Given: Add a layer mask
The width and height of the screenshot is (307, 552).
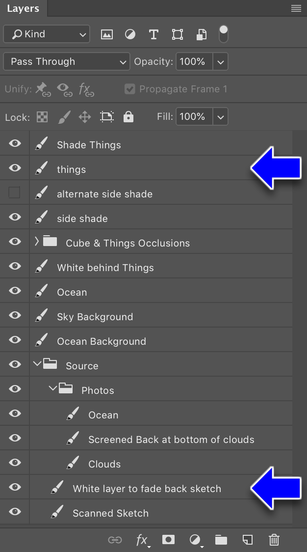Looking at the screenshot, I should pos(168,539).
